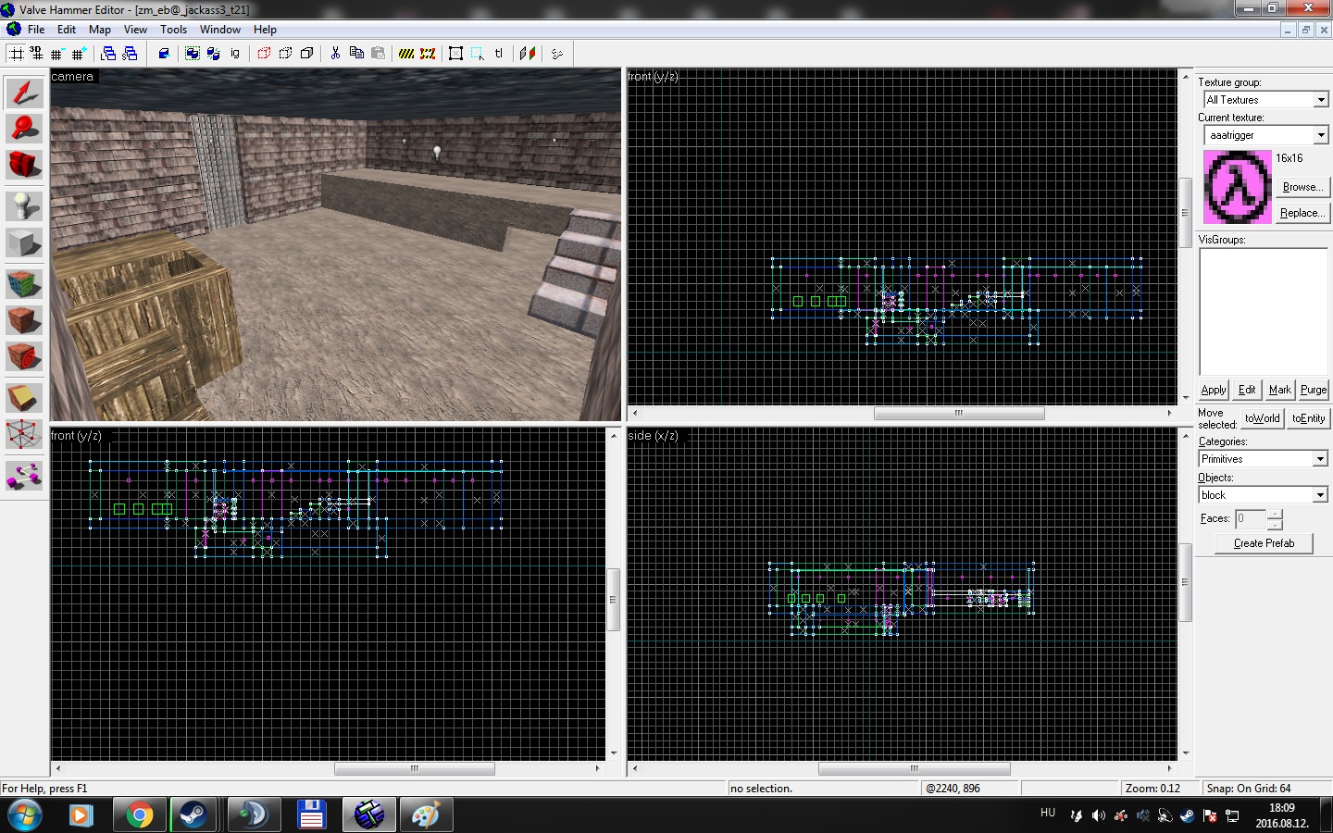Screen dimensions: 1333x833
Task: Toggle the Auto-Selection icon
Action: 478,54
